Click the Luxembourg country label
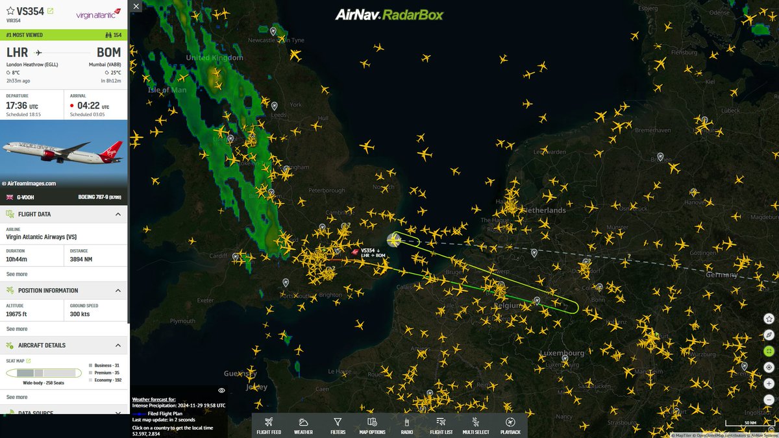Image resolution: width=779 pixels, height=438 pixels. click(562, 353)
